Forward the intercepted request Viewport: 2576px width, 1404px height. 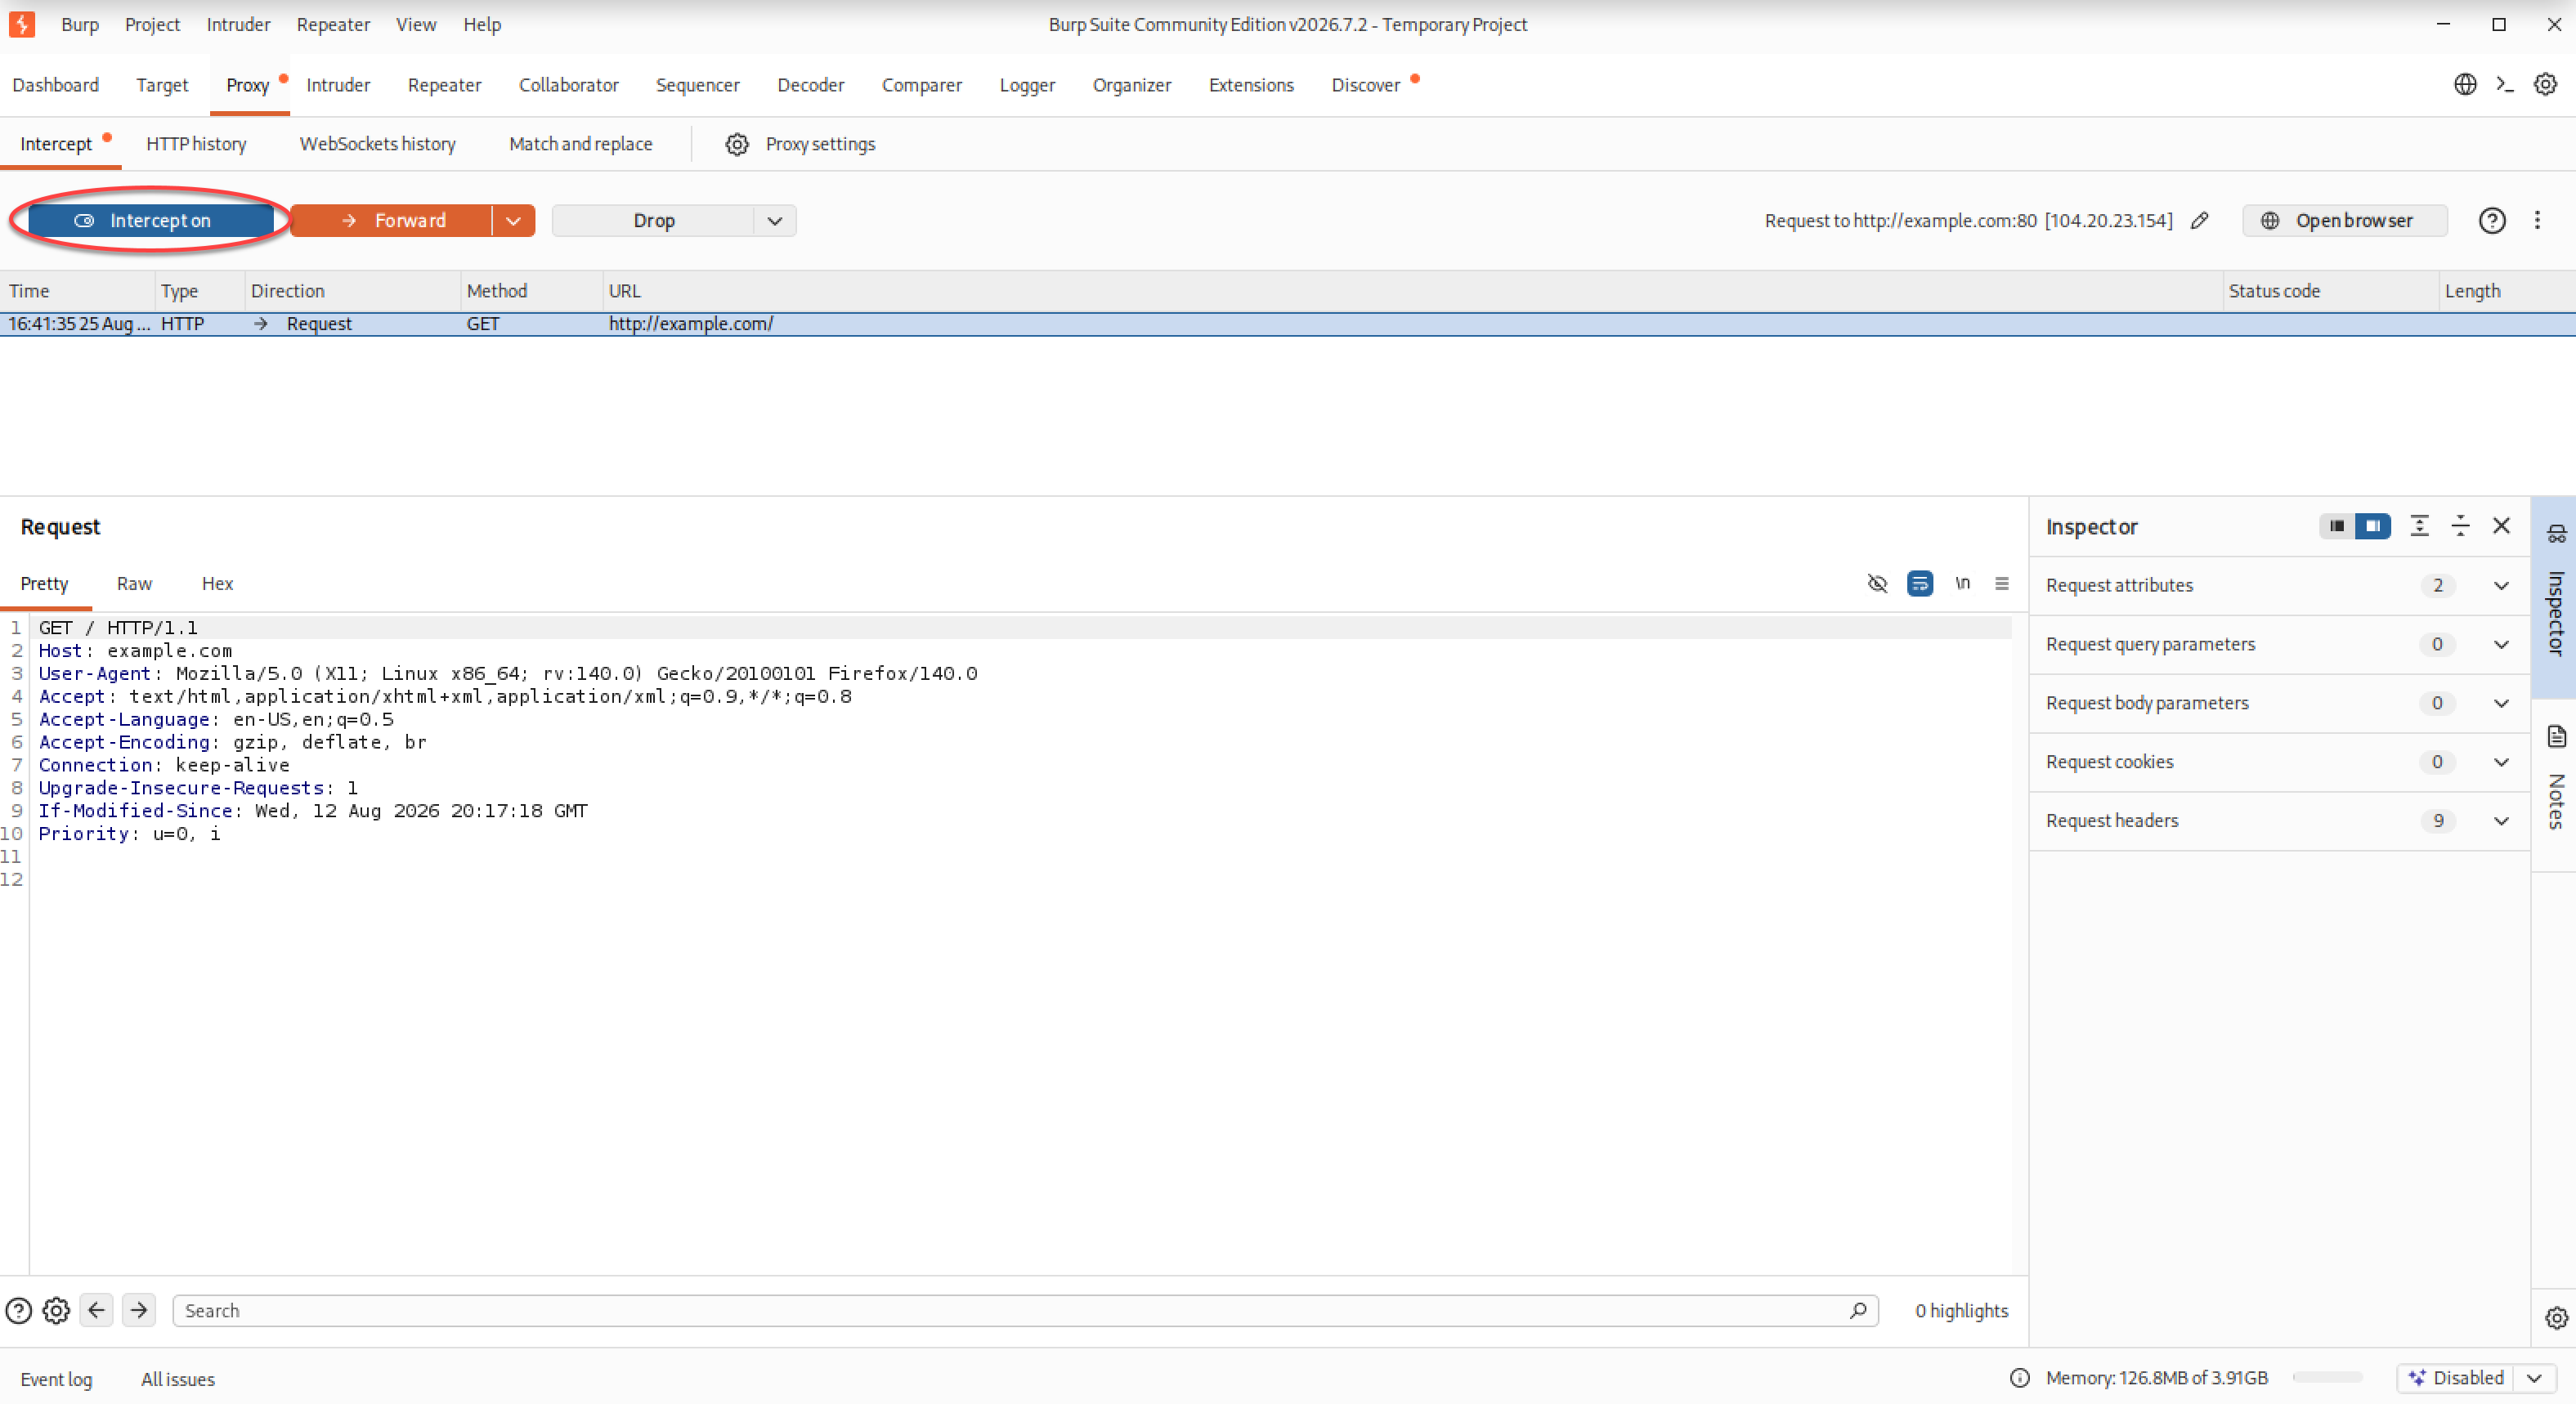pyautogui.click(x=392, y=221)
